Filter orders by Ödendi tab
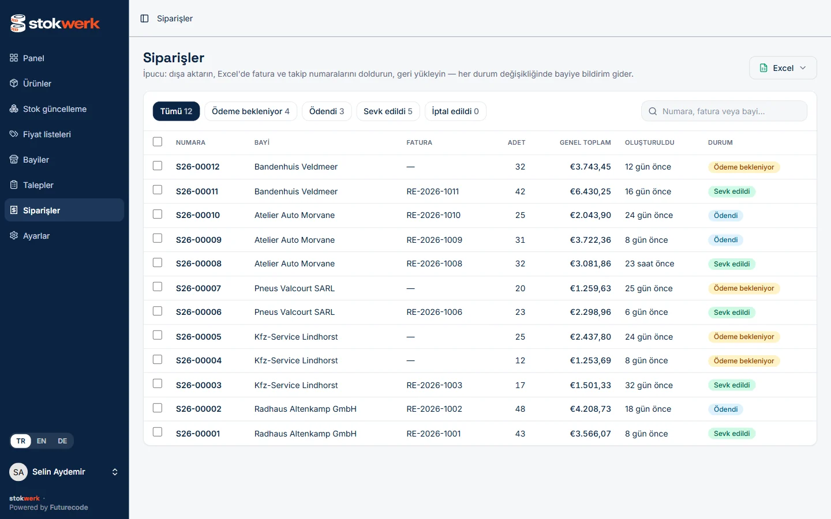 coord(327,111)
